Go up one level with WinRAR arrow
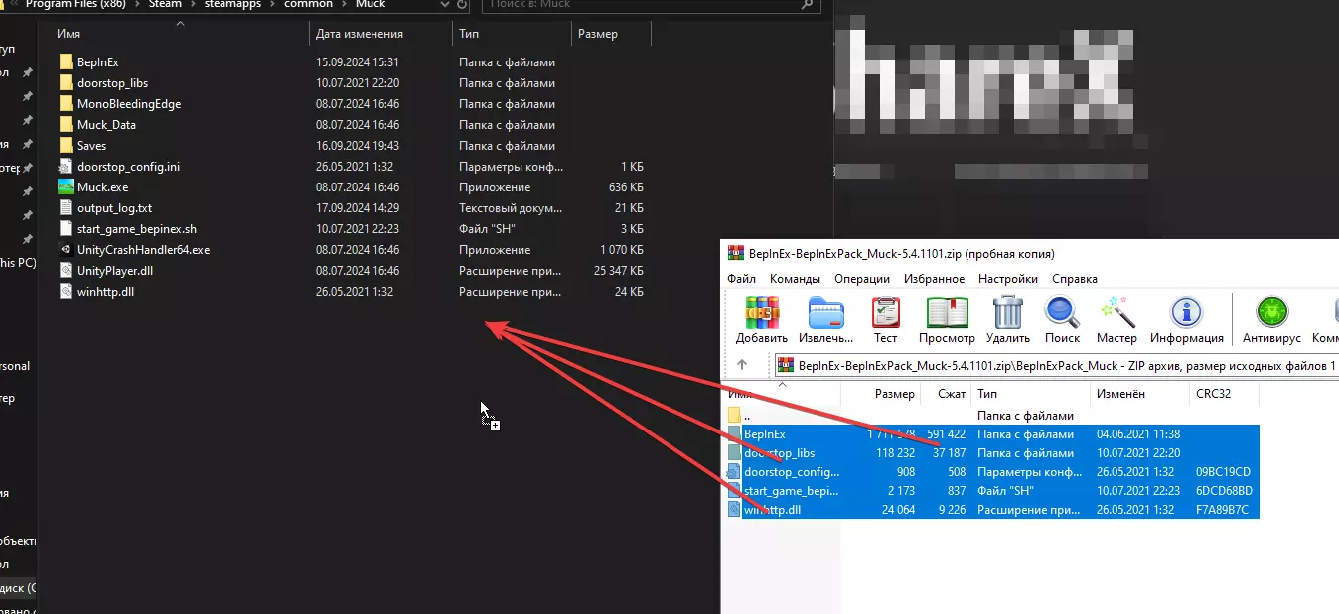 tap(741, 365)
